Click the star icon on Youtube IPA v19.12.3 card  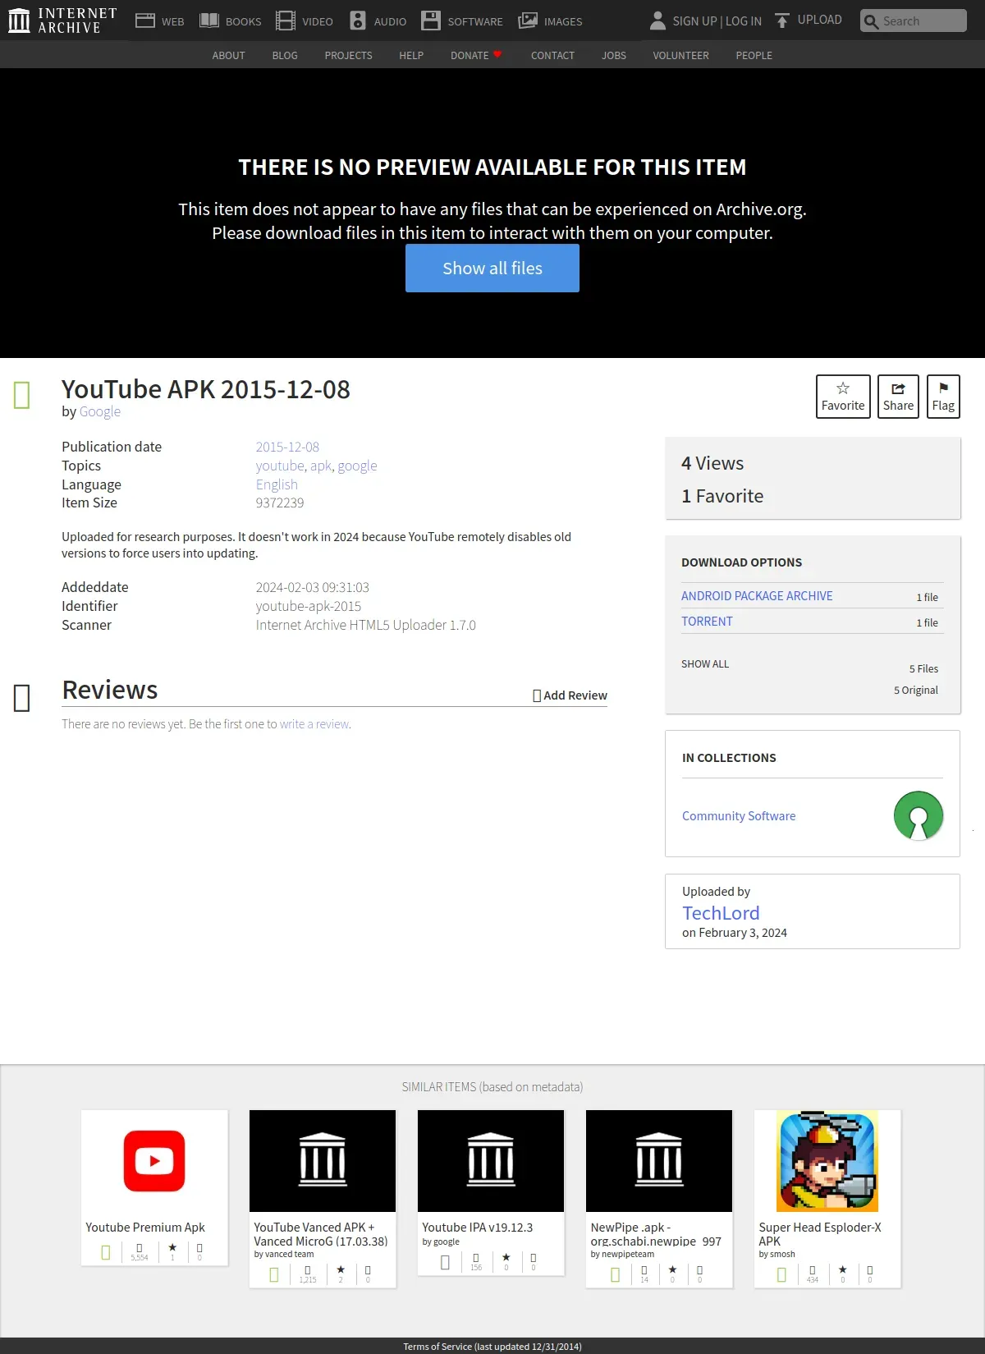pos(506,1257)
